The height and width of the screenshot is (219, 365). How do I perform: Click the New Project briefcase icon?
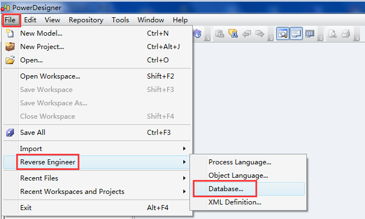click(x=10, y=47)
